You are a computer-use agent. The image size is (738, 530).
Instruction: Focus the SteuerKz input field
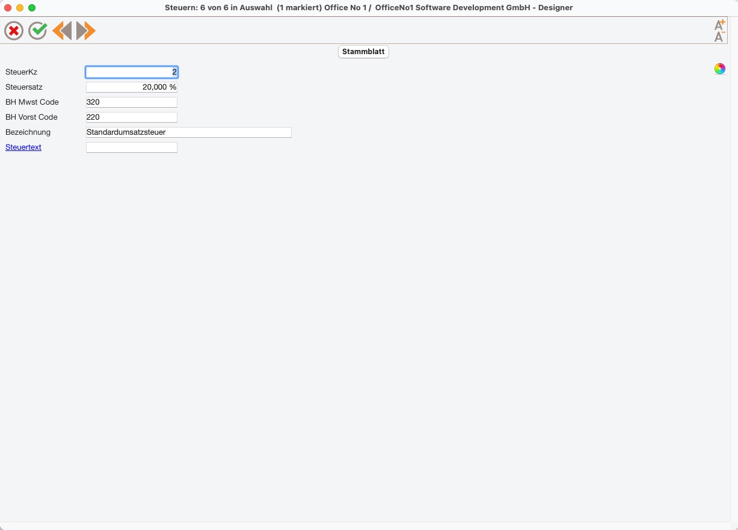click(132, 72)
